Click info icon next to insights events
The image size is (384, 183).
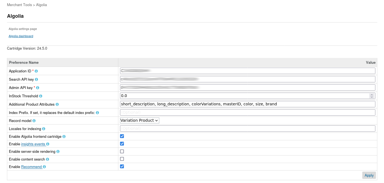[48, 144]
